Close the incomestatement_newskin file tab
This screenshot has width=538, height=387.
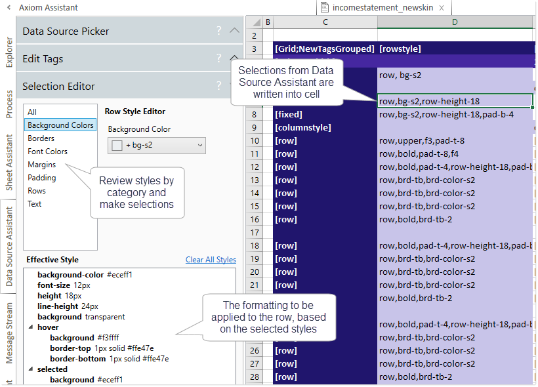(x=442, y=8)
